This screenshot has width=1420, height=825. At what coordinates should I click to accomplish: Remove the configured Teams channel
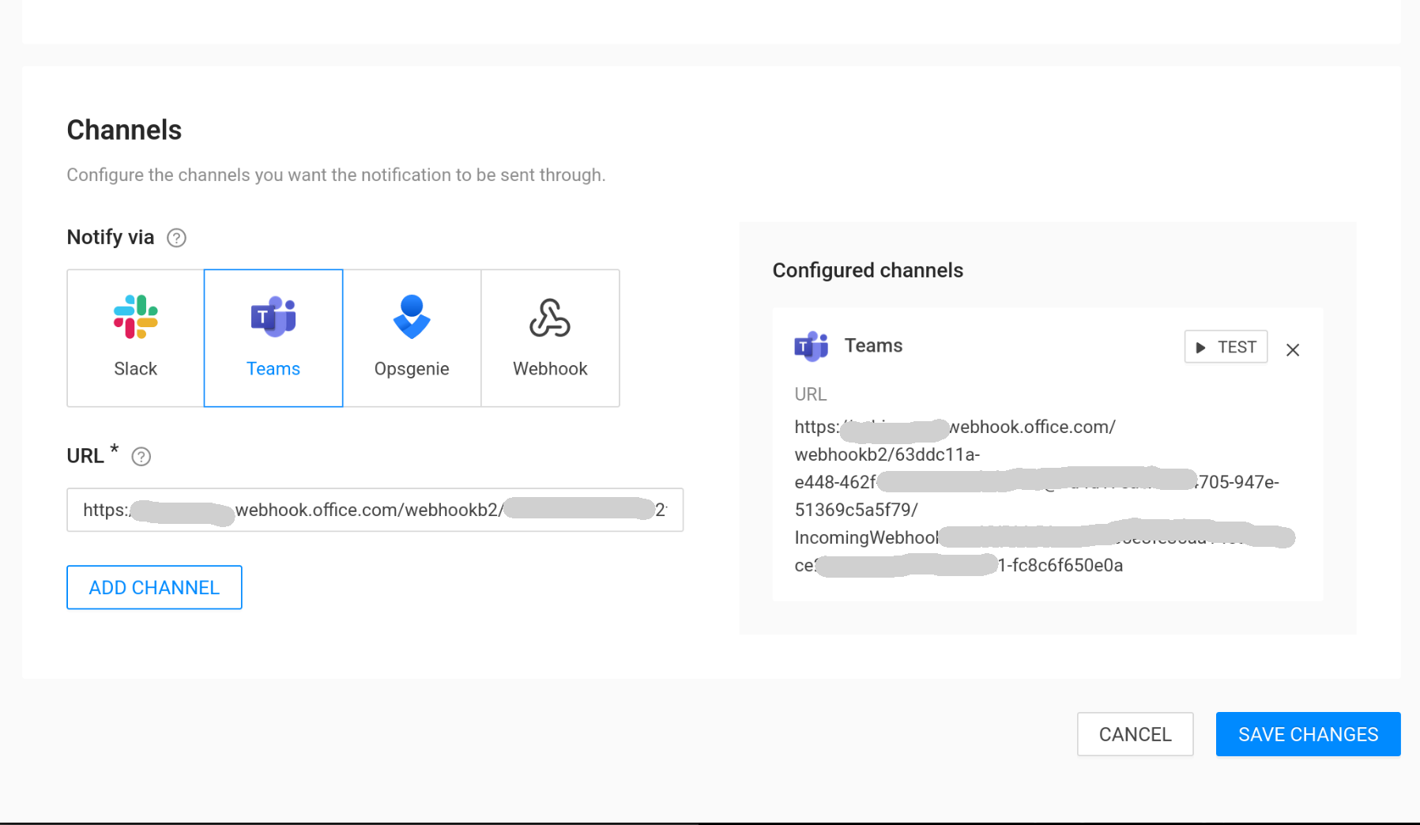point(1293,349)
